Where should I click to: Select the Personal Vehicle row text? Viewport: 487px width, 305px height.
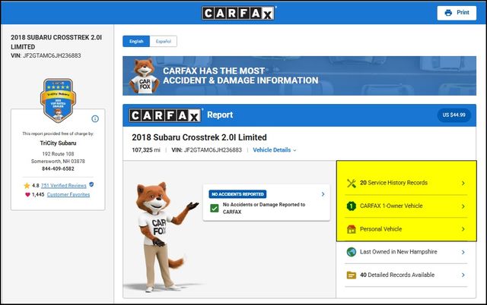pos(380,229)
